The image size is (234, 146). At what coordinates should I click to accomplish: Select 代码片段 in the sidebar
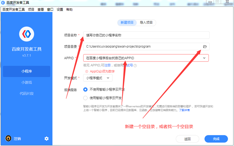tap(26, 93)
